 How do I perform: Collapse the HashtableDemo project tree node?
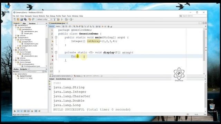coord(14,25)
